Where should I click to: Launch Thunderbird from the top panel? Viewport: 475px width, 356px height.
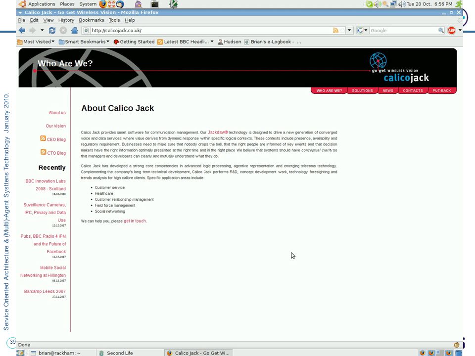tap(120, 4)
